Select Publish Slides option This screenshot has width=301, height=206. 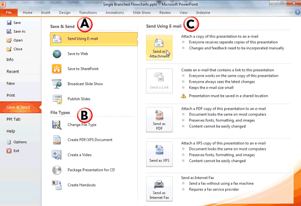click(79, 99)
